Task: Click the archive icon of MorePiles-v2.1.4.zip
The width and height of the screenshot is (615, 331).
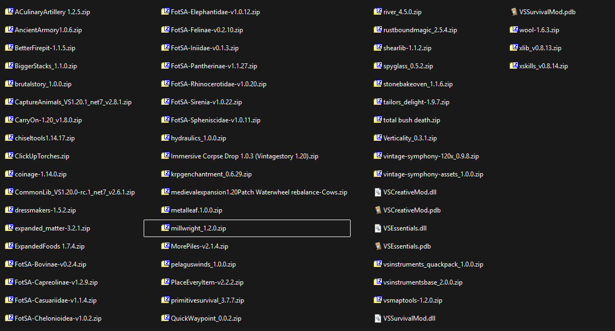Action: click(x=165, y=246)
